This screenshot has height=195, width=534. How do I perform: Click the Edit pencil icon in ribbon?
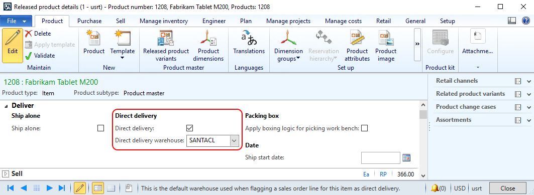(13, 46)
